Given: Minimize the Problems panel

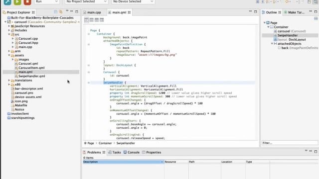Looking at the screenshot, I should tap(311, 151).
